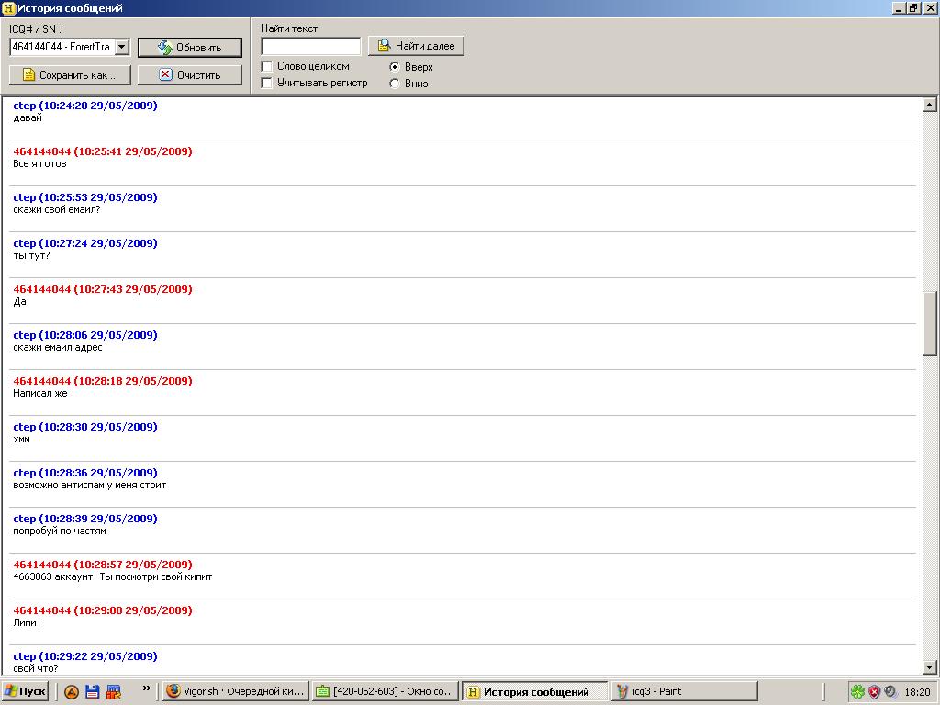Open the Пуск start menu
Image resolution: width=940 pixels, height=705 pixels.
tap(25, 692)
